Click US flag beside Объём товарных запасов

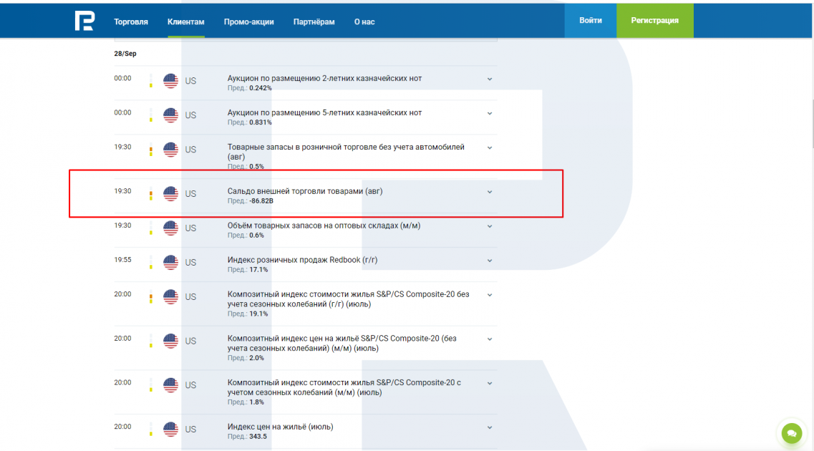171,228
